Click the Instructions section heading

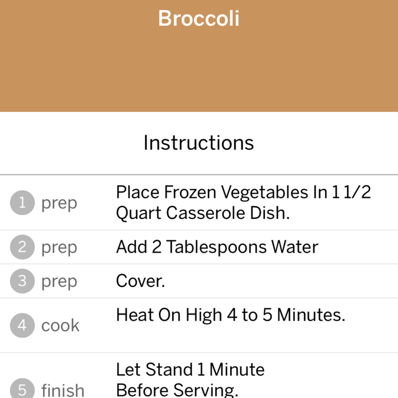199,143
